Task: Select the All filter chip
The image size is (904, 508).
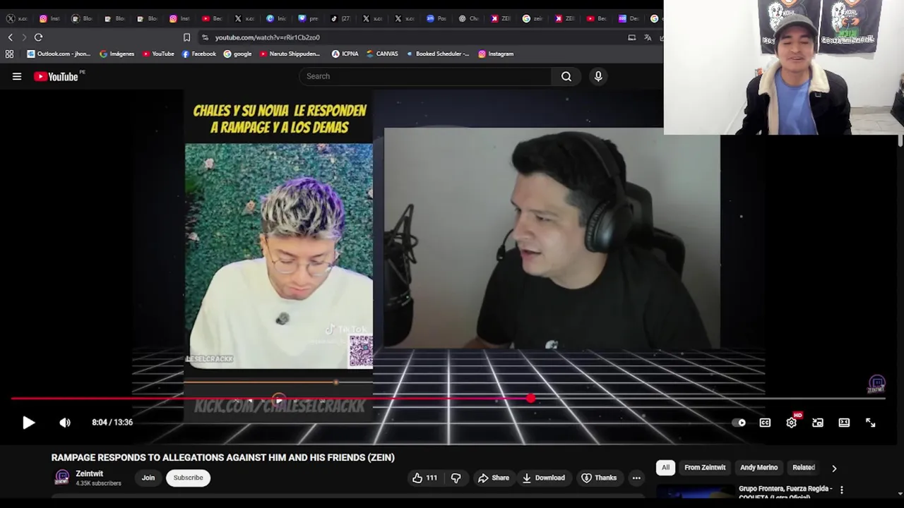Action: pyautogui.click(x=665, y=467)
